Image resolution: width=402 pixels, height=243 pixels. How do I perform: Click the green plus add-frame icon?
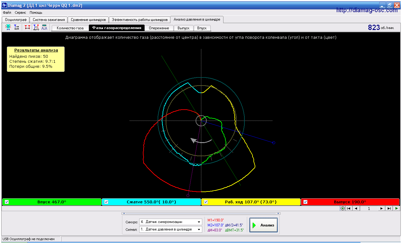click(x=343, y=208)
